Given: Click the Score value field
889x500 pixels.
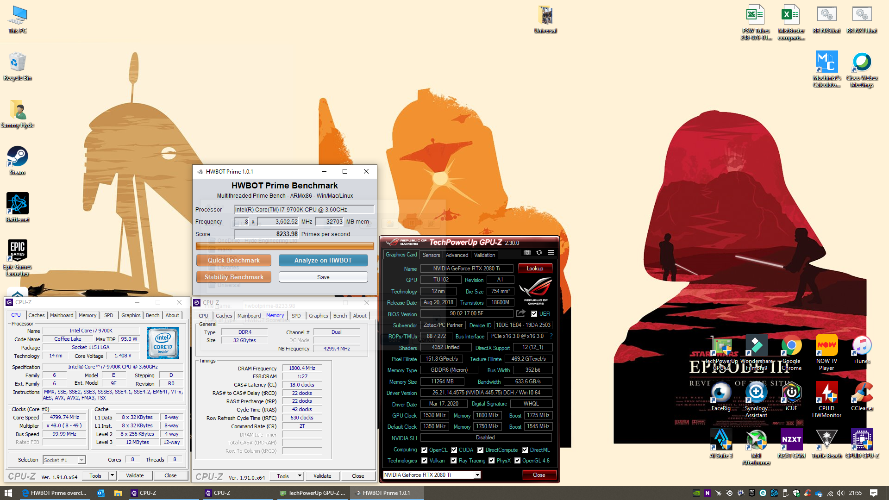Looking at the screenshot, I should click(267, 234).
